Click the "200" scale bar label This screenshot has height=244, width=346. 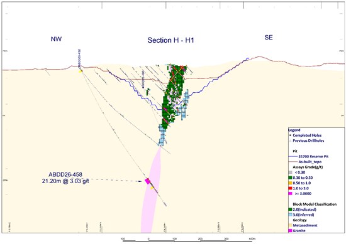pyautogui.click(x=200, y=239)
